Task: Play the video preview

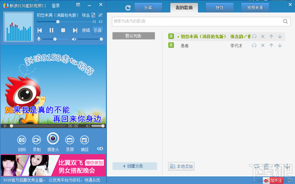Action: click(x=5, y=126)
